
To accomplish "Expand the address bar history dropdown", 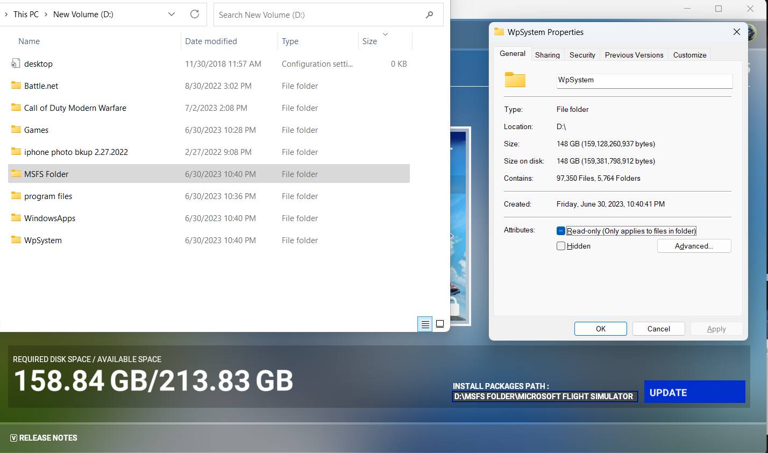I will point(172,15).
